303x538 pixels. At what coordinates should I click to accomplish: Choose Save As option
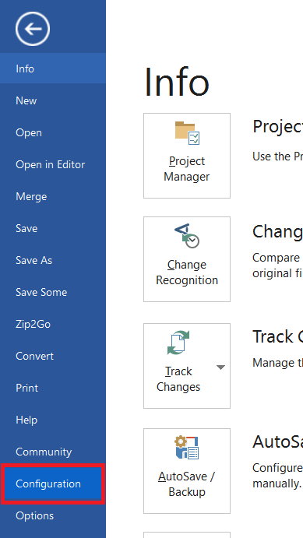click(53, 260)
